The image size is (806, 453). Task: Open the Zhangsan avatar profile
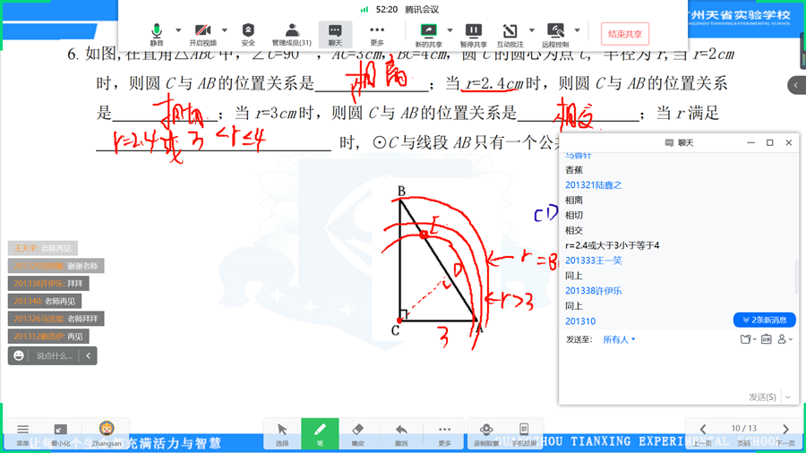click(107, 433)
